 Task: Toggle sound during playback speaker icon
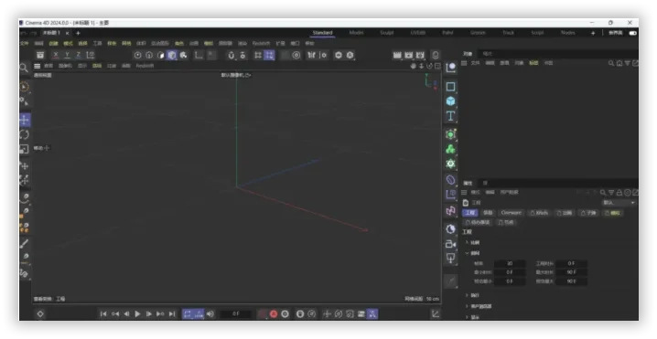pyautogui.click(x=210, y=314)
